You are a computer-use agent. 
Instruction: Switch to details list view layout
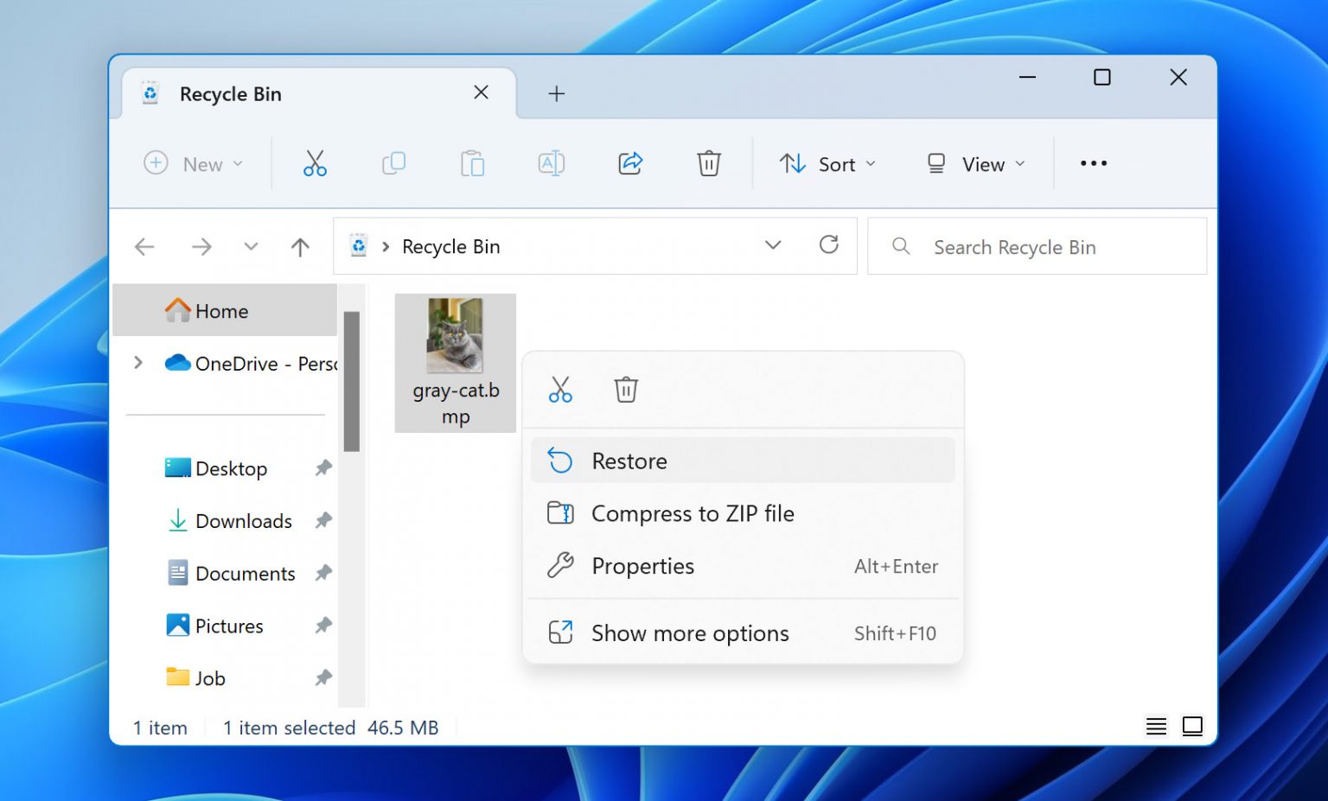pos(1156,726)
